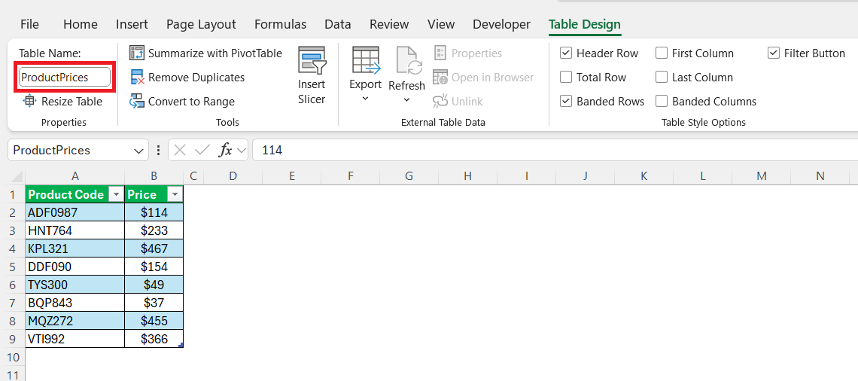The image size is (858, 381).
Task: Click the Name Box text ProductPrices
Action: [51, 150]
